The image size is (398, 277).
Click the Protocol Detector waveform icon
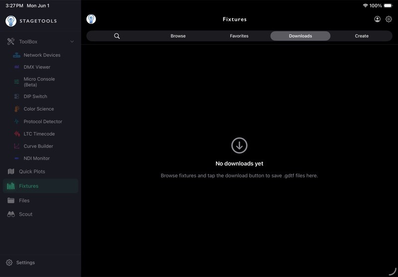(x=16, y=121)
